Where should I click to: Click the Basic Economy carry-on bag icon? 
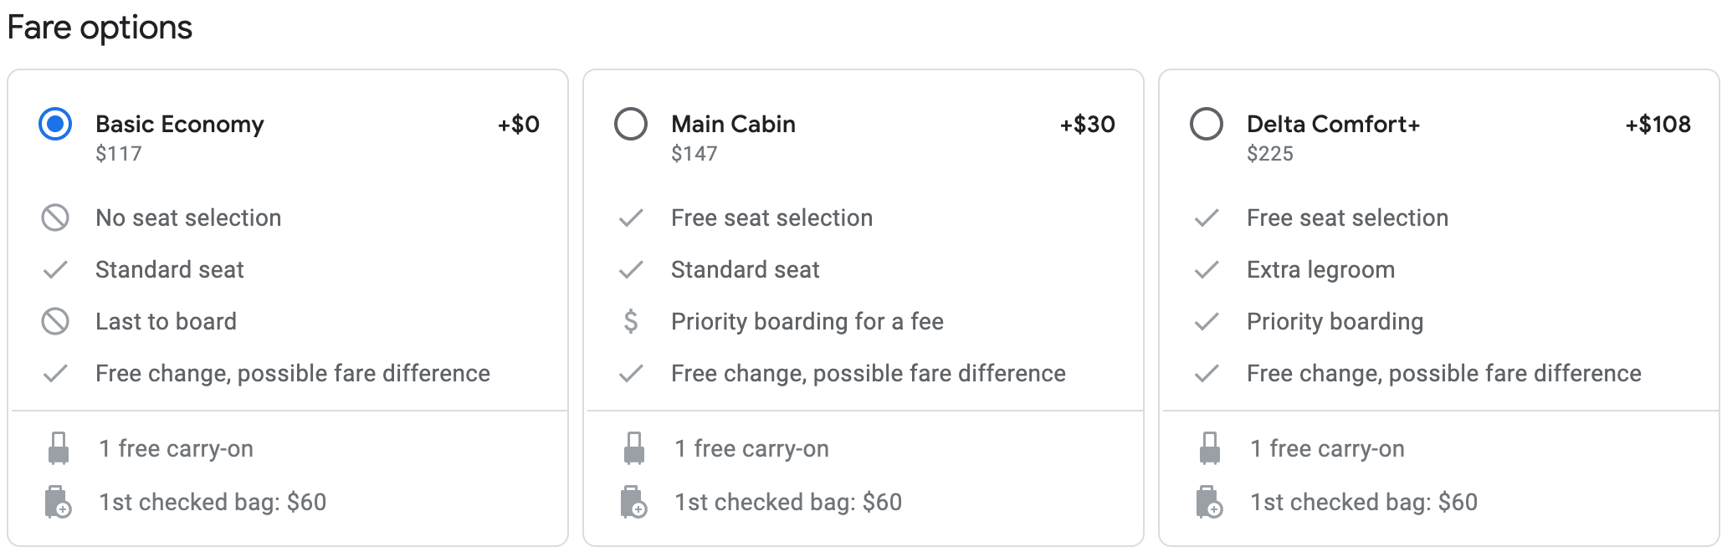tap(59, 449)
